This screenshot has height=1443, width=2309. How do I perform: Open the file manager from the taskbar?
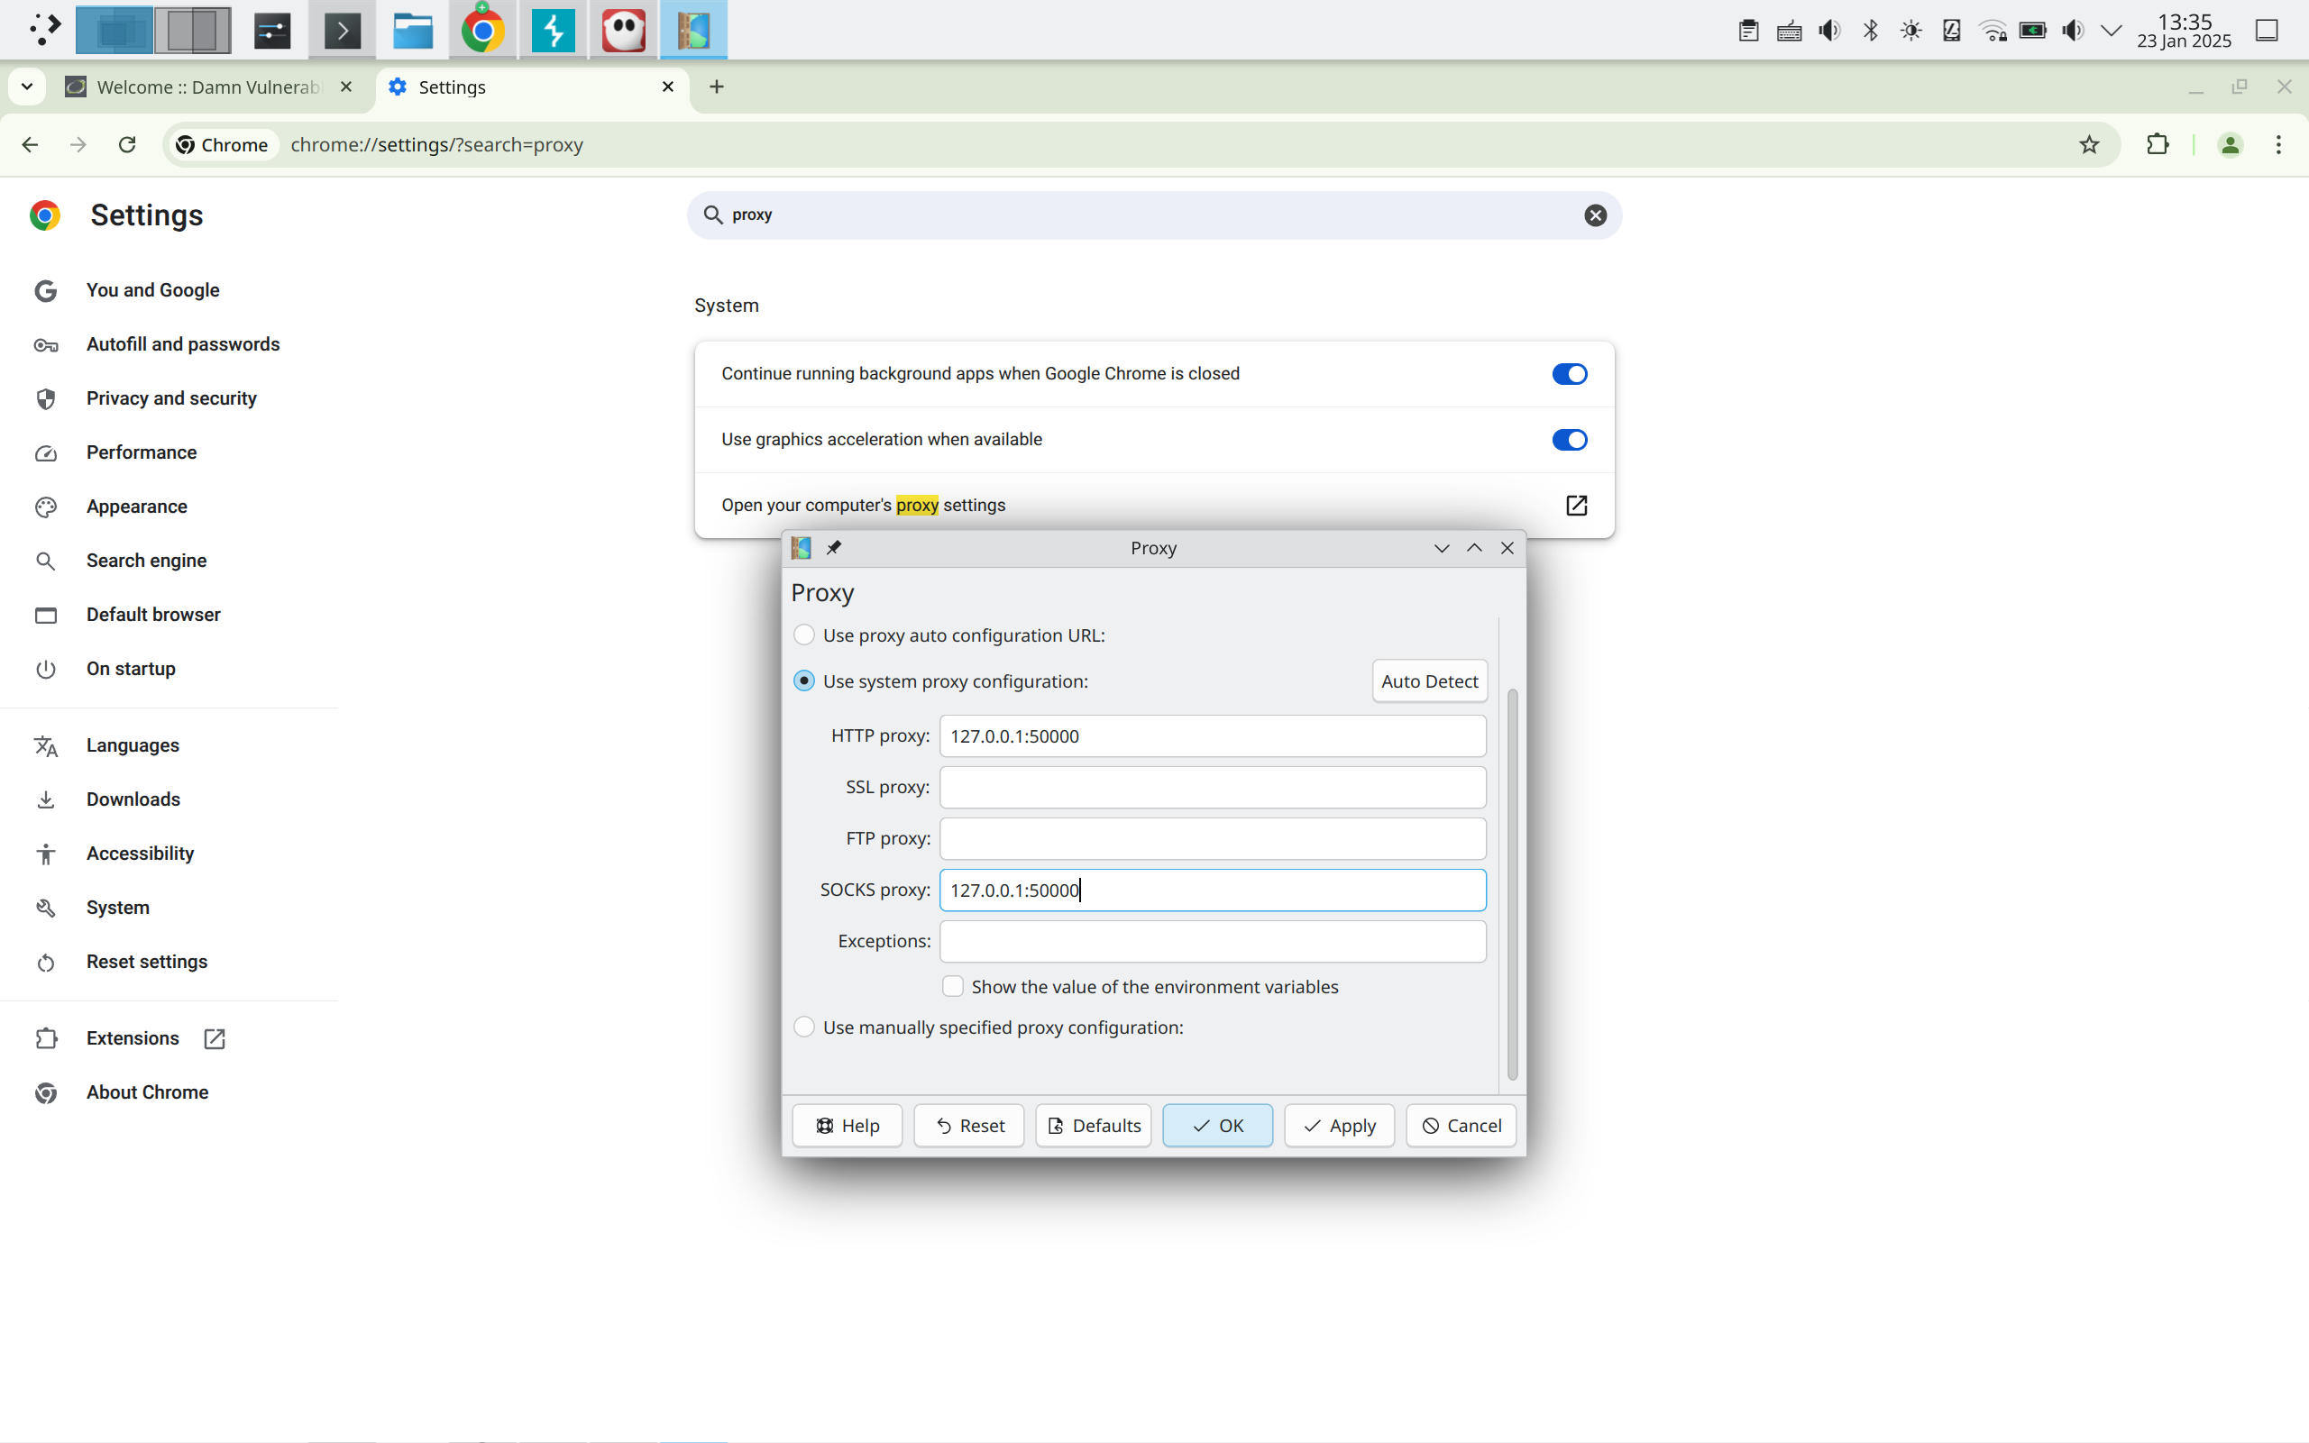(x=412, y=31)
